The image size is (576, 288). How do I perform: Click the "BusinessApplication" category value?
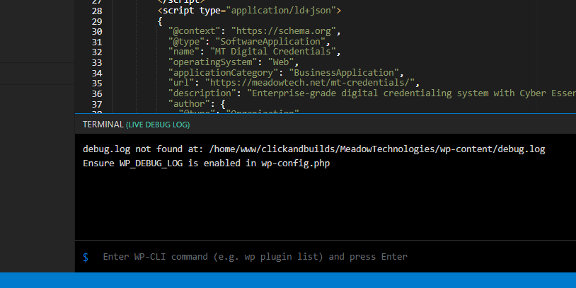[x=343, y=72]
